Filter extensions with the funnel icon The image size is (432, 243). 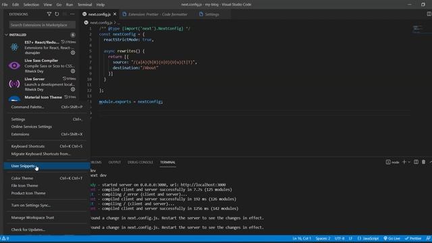(x=49, y=14)
